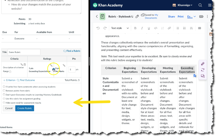Edit the Exceeding Expectations rating pencil
Image resolution: width=216 pixels, height=137 pixels.
[51, 65]
